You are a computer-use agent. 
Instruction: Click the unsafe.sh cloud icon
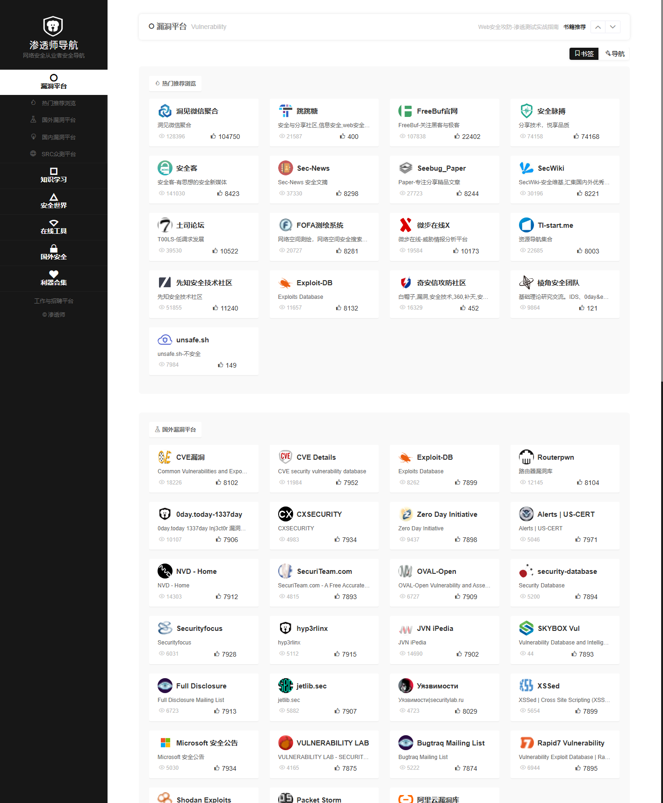[165, 340]
